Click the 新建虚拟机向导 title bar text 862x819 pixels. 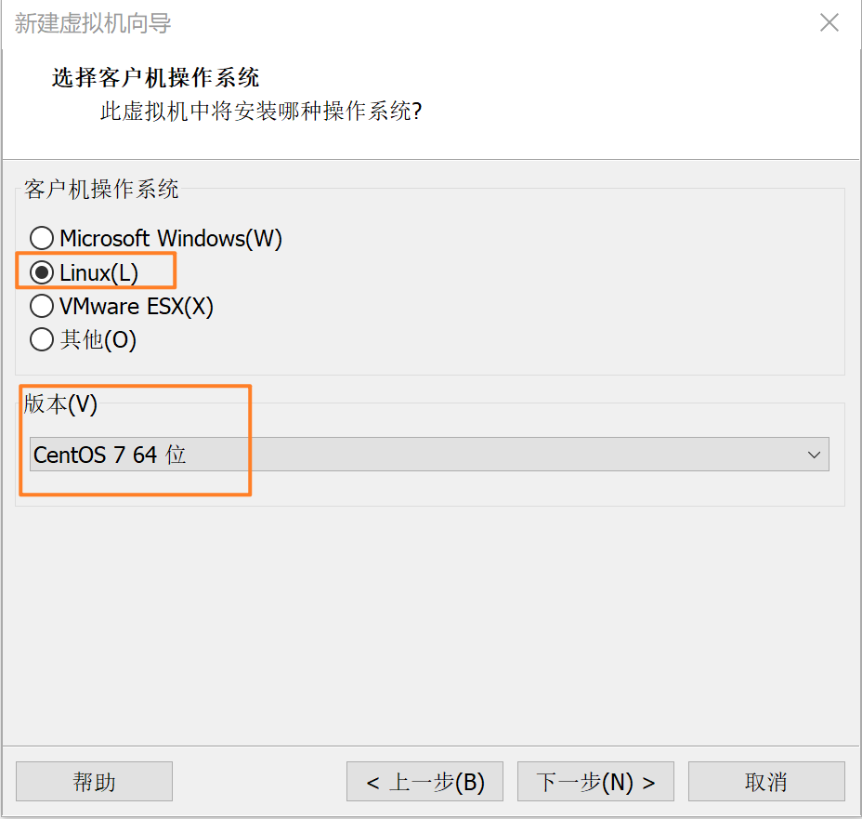click(x=93, y=23)
